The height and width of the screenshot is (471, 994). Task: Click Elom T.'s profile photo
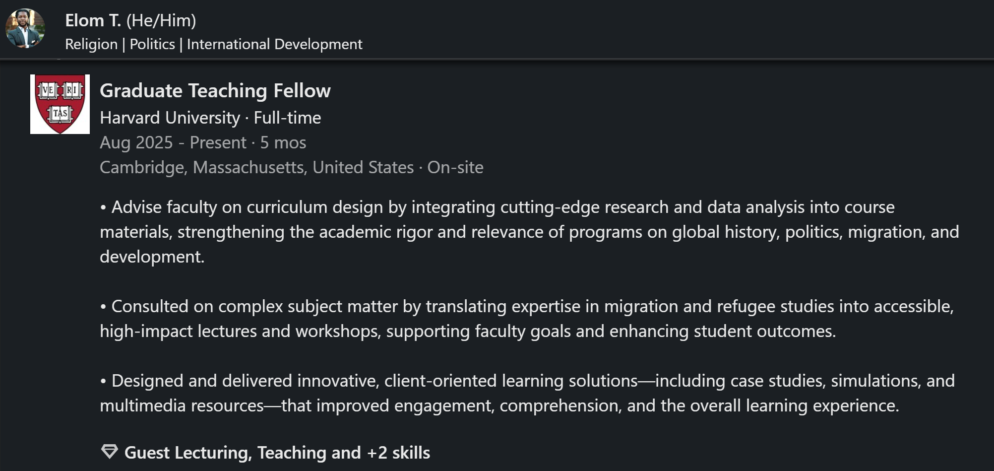(25, 28)
